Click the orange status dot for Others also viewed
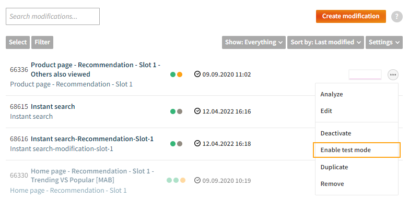This screenshot has height=200, width=409. 180,74
